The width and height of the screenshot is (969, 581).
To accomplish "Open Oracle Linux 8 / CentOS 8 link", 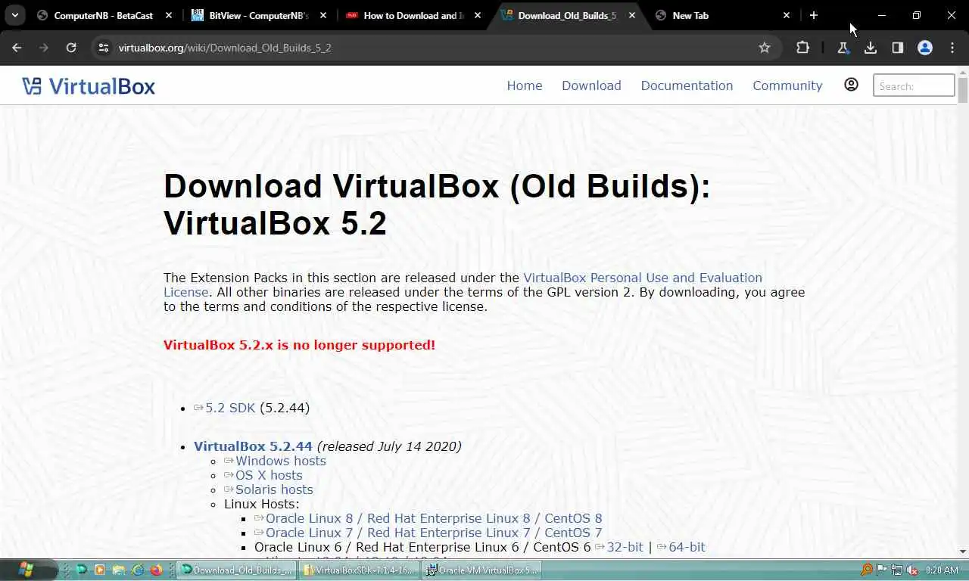I will click(x=434, y=518).
